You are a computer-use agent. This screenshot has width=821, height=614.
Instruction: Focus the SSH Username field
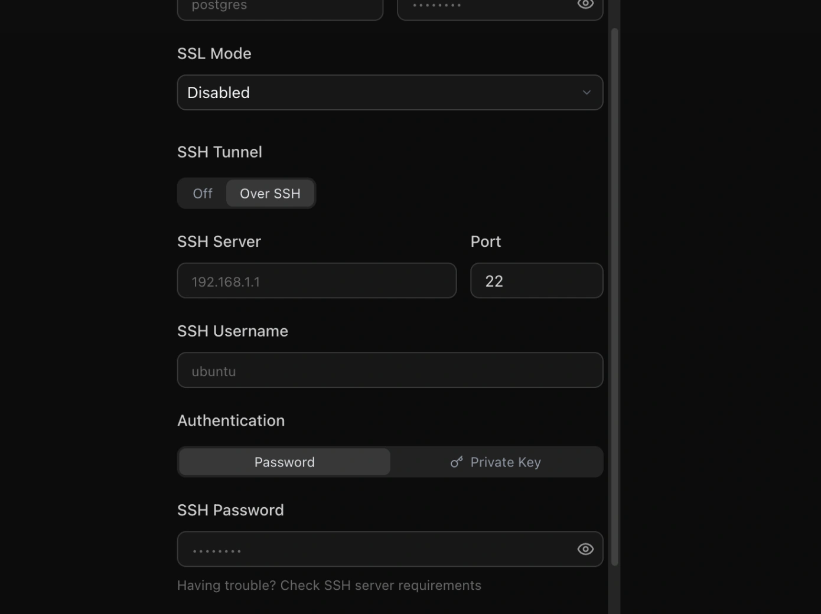point(390,370)
